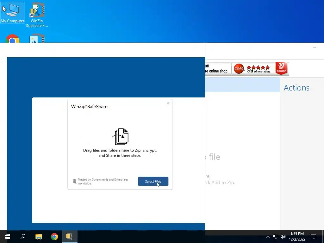Minimize the background WinZip window
324x243 pixels.
coord(315,47)
